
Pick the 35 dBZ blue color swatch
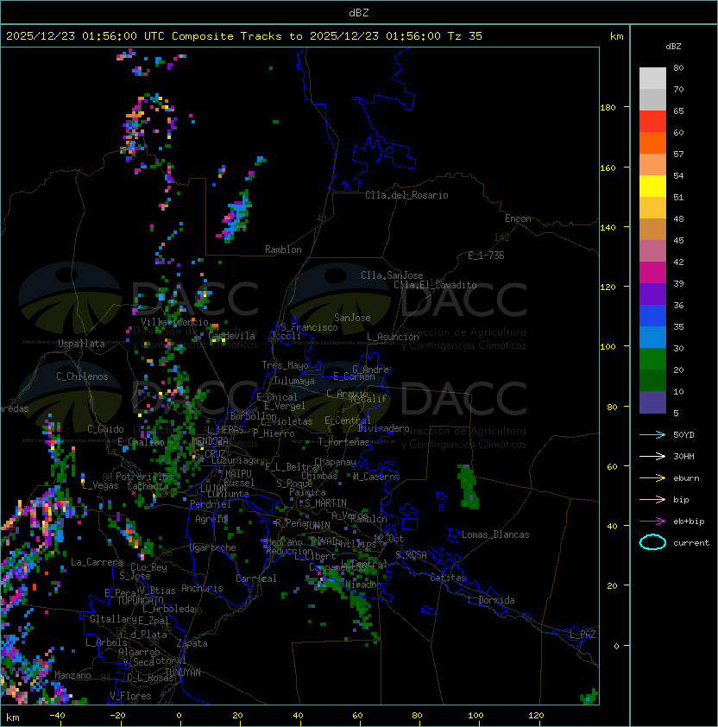[652, 338]
